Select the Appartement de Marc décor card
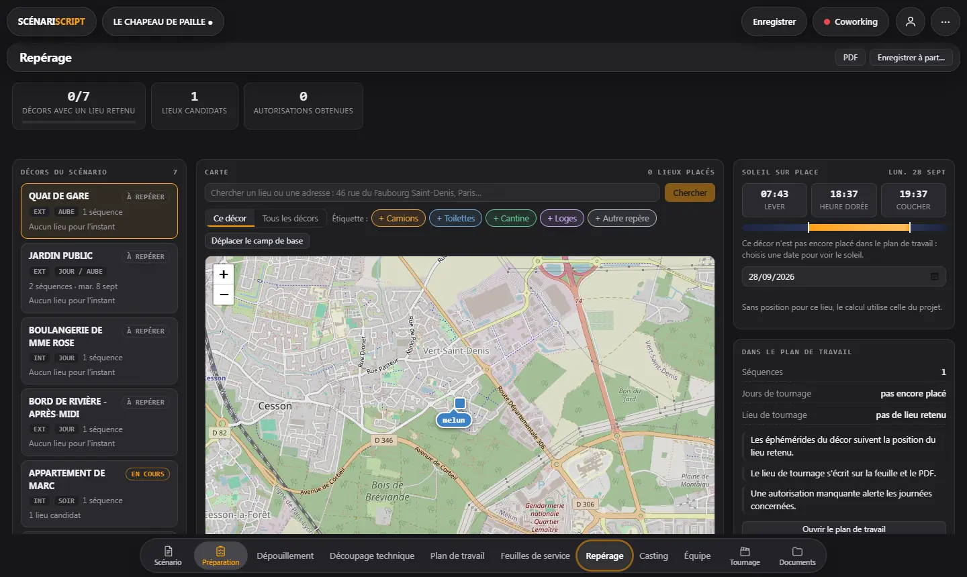The width and height of the screenshot is (967, 577). tap(99, 494)
